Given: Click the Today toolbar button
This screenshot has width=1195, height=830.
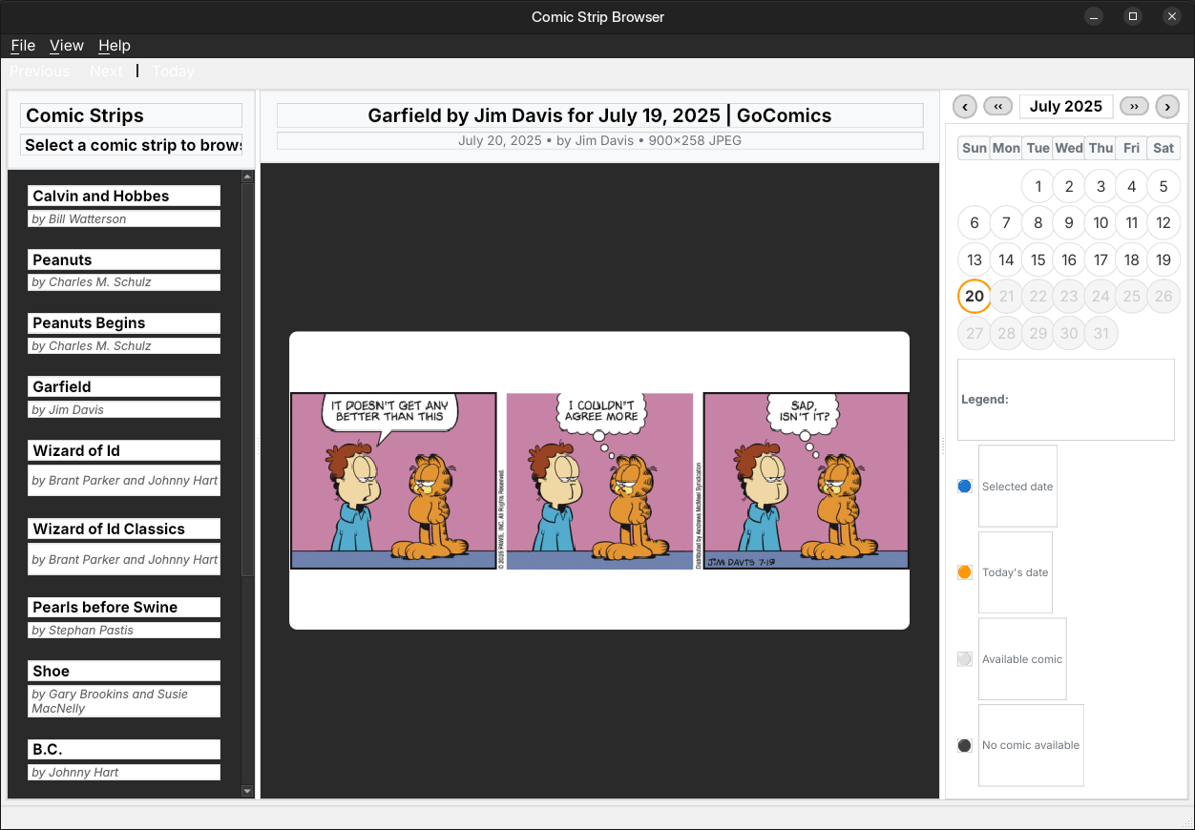Looking at the screenshot, I should pyautogui.click(x=174, y=72).
